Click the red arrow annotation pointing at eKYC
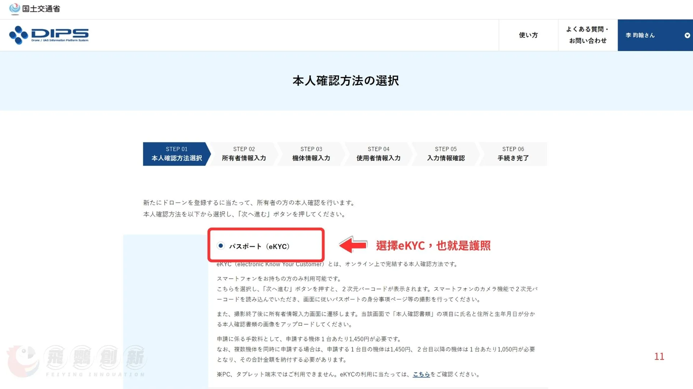The image size is (693, 389). click(x=353, y=245)
